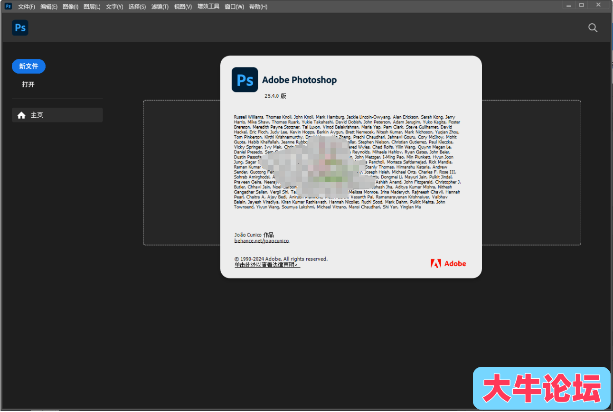Click the 1990-2024 Adobe copyright line
The width and height of the screenshot is (613, 412).
pos(281,259)
